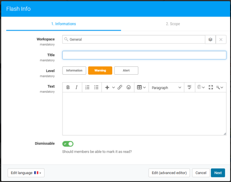Image resolution: width=231 pixels, height=182 pixels.
Task: Insert a bulleted list
Action: [x=96, y=87]
